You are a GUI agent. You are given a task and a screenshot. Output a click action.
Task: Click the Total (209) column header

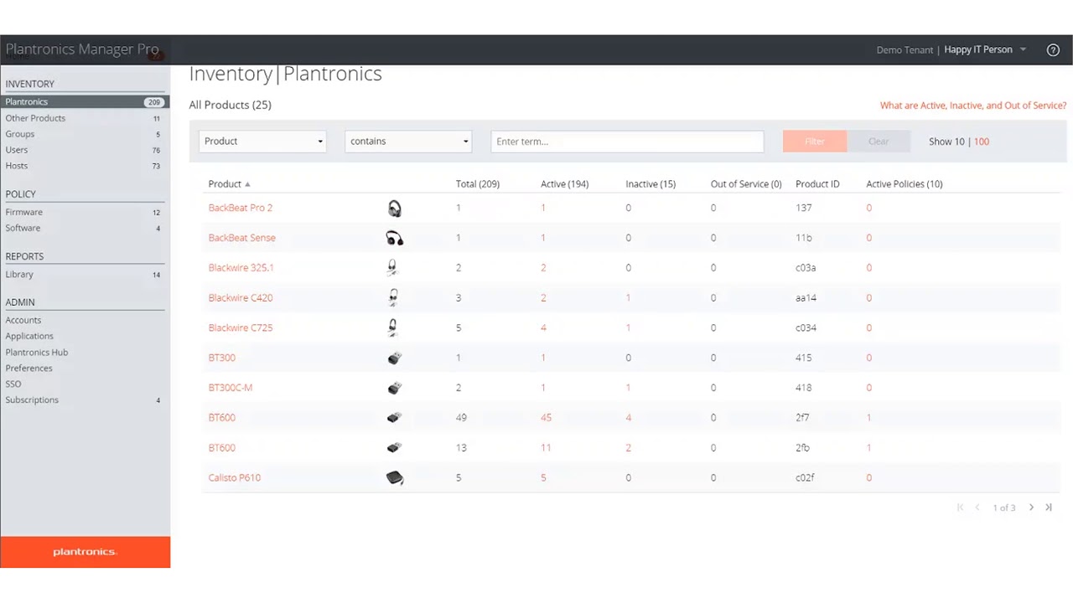(x=478, y=184)
